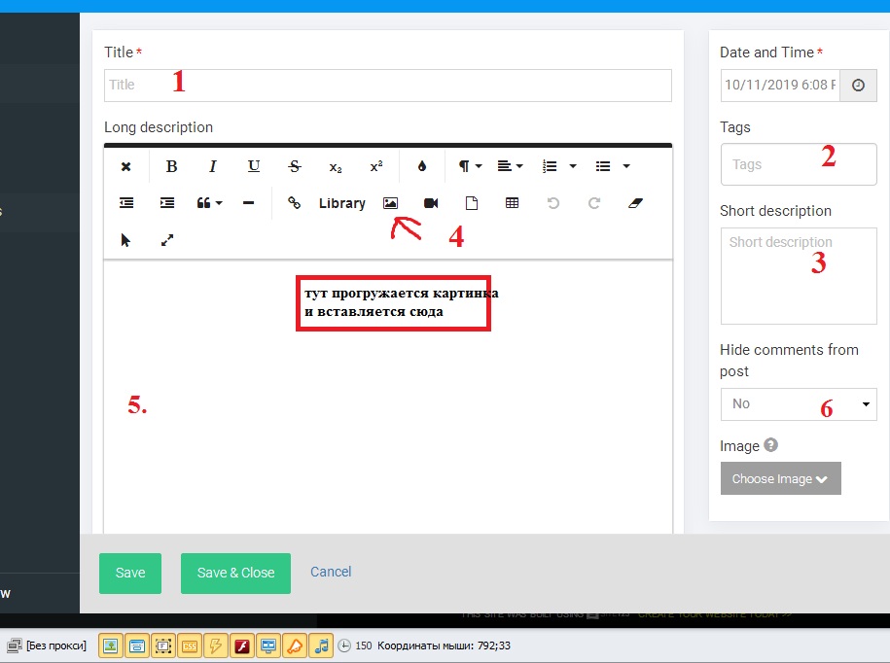Viewport: 890px width, 663px height.
Task: Toggle the Flash icon in the status bar
Action: pyautogui.click(x=242, y=646)
